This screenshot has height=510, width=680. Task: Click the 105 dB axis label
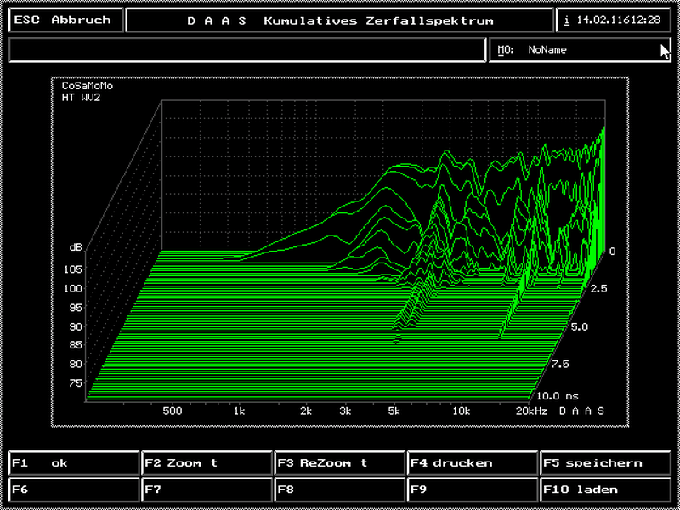coord(72,269)
